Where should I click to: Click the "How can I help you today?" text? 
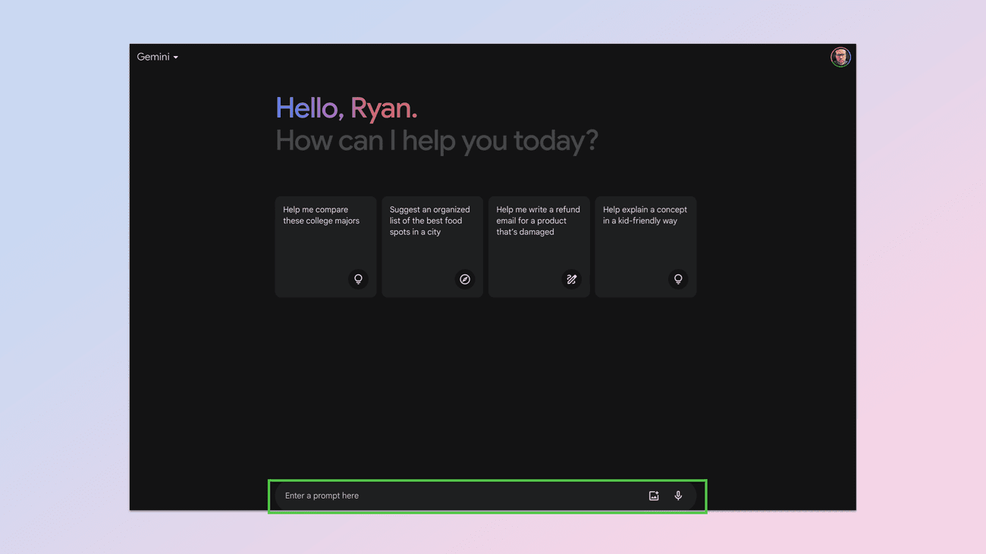click(x=436, y=141)
